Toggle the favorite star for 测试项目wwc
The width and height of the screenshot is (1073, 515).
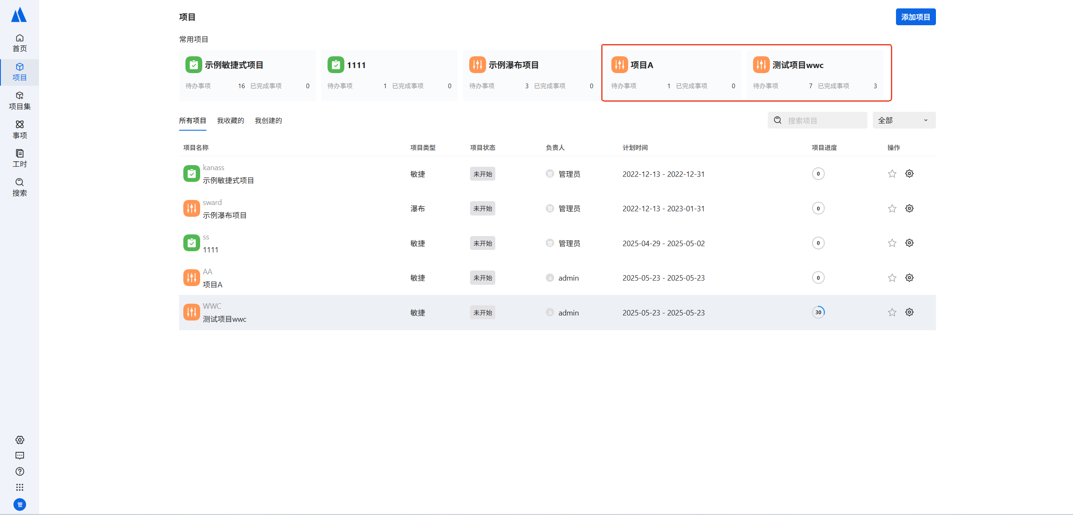[892, 313]
